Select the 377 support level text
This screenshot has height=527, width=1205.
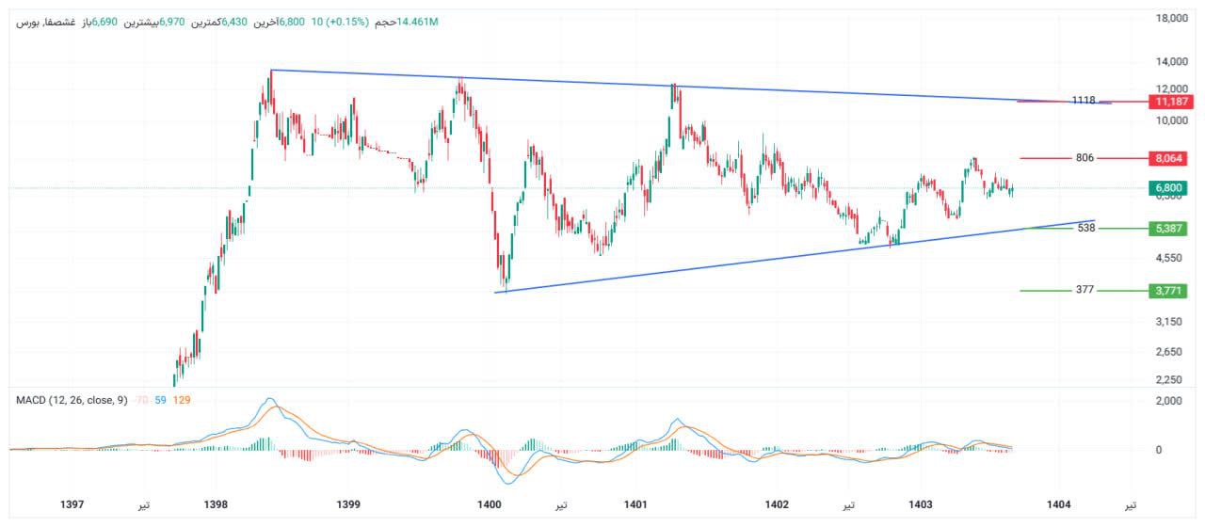tap(1084, 290)
